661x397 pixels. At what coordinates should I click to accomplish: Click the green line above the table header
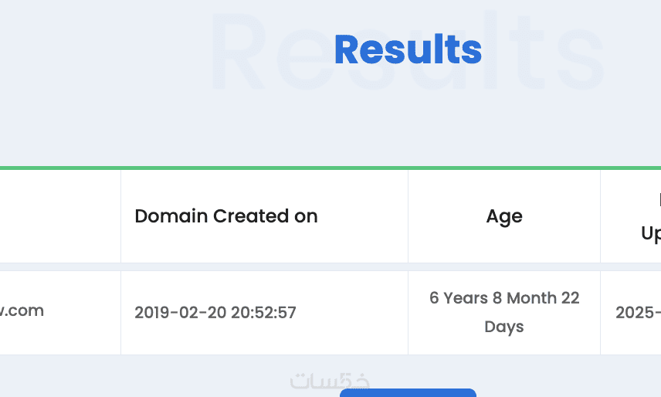(330, 168)
